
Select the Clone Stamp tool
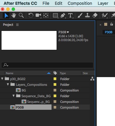point(87,16)
